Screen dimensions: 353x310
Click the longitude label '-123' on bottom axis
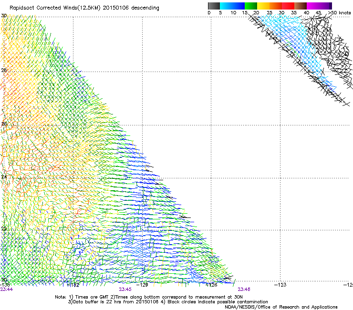click(x=280, y=285)
